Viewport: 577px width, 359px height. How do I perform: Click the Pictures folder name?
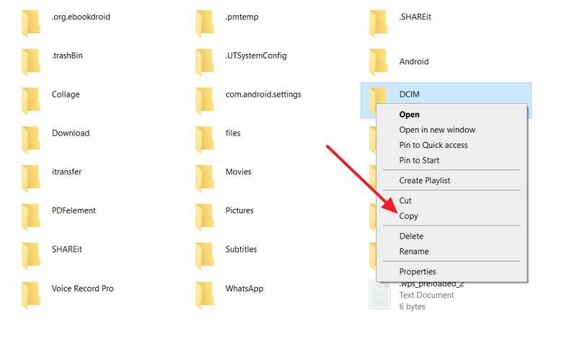(x=239, y=210)
